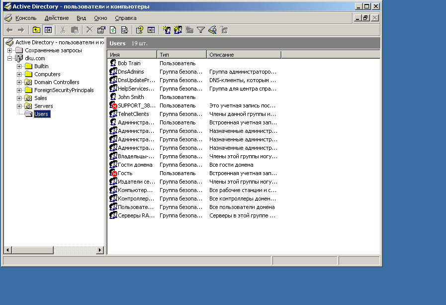Open the Вид menu

click(81, 18)
